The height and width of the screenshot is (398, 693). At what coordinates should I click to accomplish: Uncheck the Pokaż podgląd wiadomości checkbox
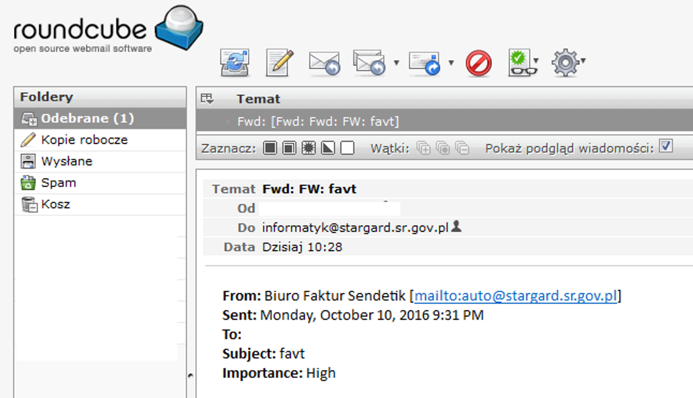(x=666, y=147)
